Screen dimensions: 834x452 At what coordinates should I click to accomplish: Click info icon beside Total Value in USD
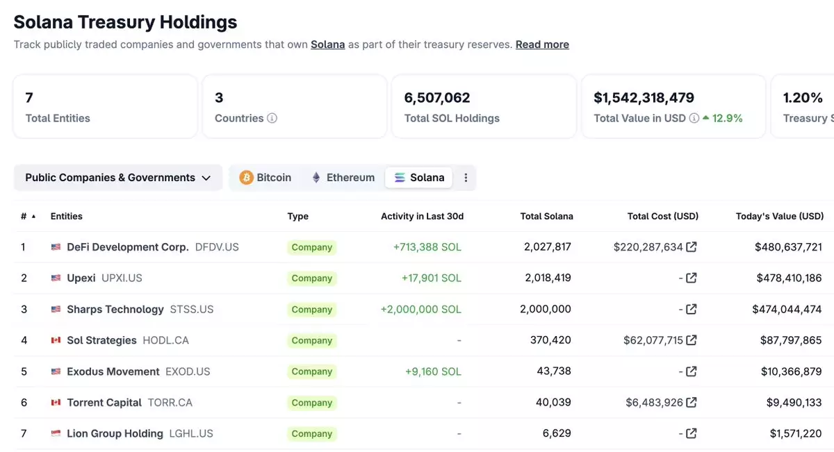coord(694,118)
